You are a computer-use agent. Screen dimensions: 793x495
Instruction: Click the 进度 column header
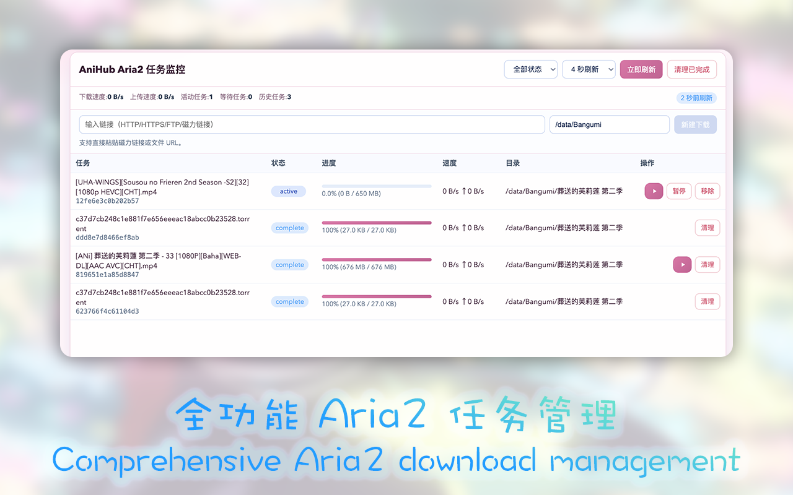[329, 163]
